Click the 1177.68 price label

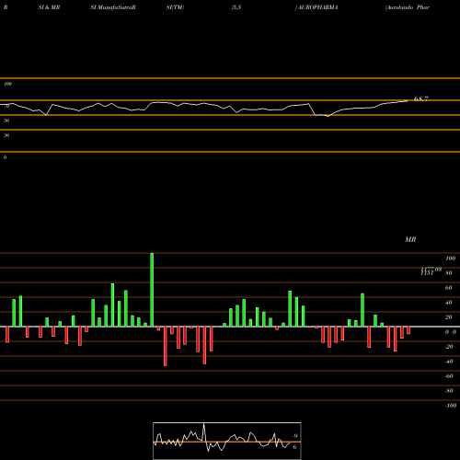coord(431,270)
